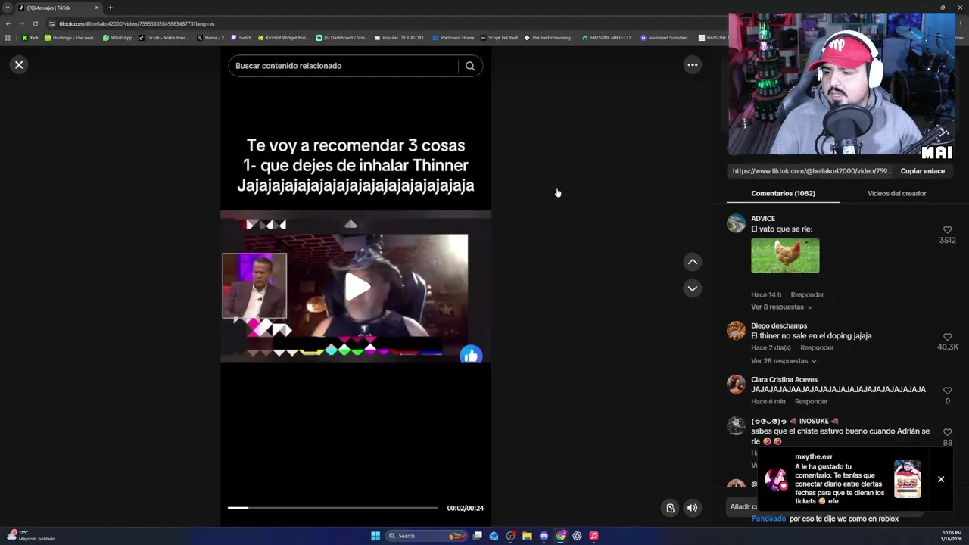The image size is (969, 545).
Task: Open the WhatsApp bookmark
Action: tap(117, 38)
